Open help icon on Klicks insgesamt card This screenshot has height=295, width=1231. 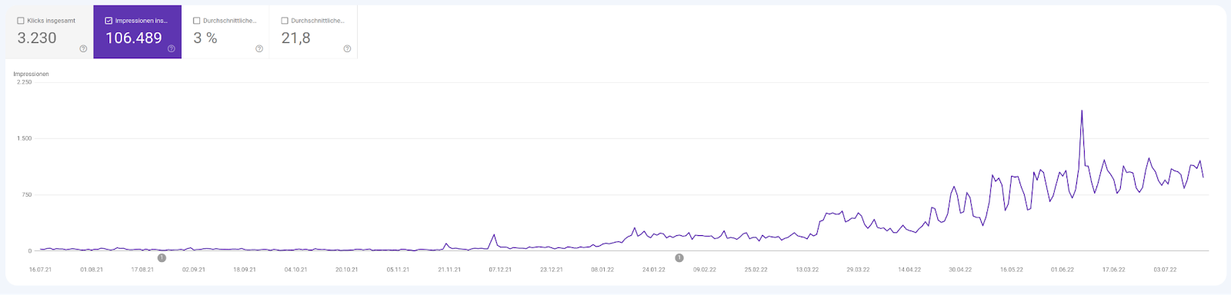click(x=83, y=48)
